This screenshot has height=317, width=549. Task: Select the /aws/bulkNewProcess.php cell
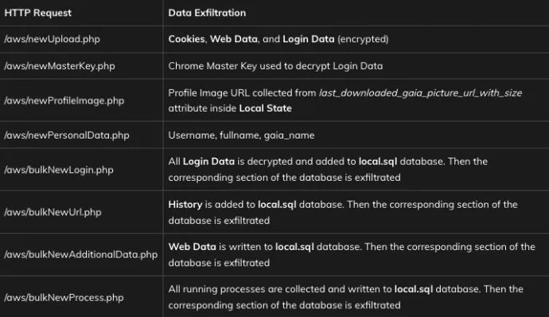[x=64, y=298]
